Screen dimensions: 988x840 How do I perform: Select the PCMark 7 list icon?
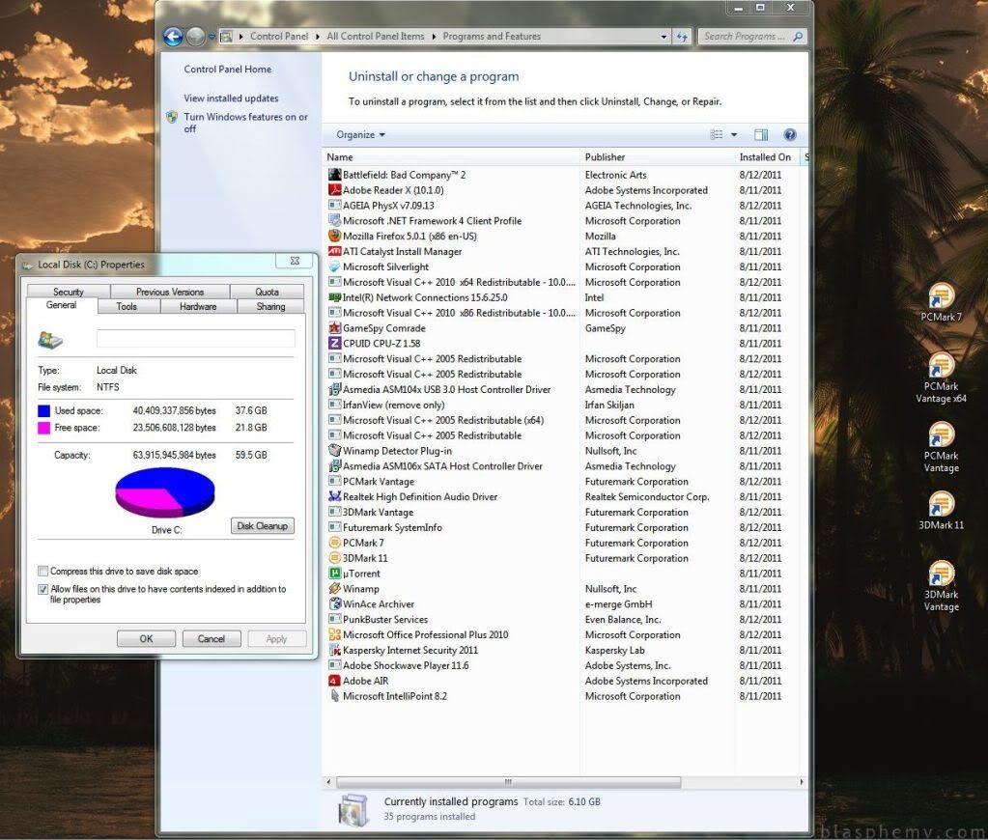334,543
